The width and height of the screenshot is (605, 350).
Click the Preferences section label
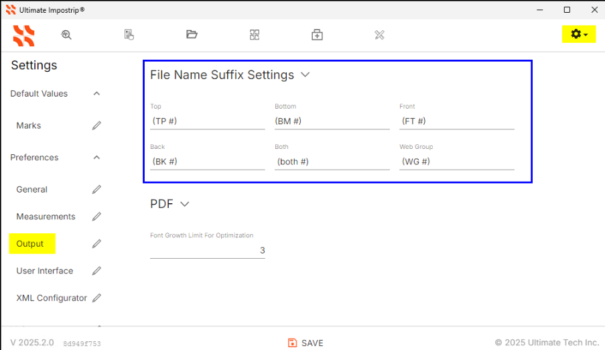[34, 157]
